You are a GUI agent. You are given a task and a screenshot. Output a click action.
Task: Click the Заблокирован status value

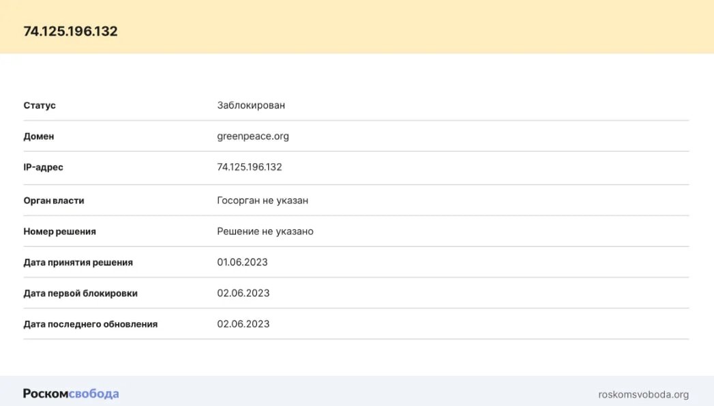251,105
